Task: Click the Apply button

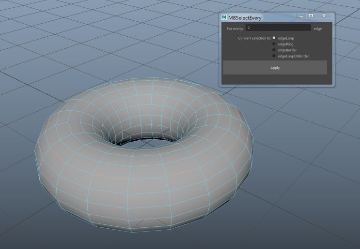Action: tap(275, 68)
